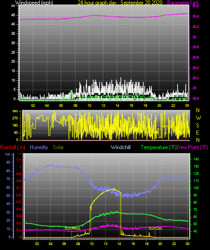Select the W compass letter beside direction graph
The width and height of the screenshot is (210, 250).
(x=198, y=118)
